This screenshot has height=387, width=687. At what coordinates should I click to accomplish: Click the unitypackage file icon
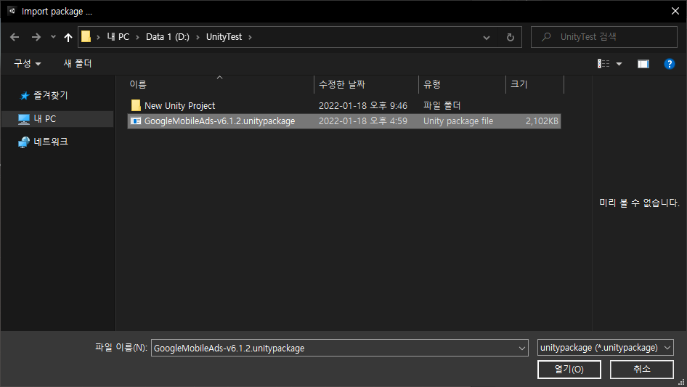(136, 121)
